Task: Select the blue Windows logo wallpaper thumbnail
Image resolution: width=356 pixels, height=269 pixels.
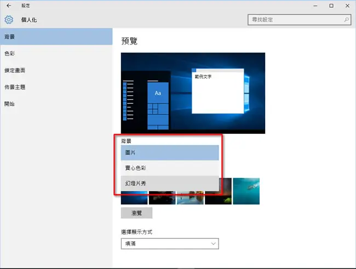Action: click(134, 198)
